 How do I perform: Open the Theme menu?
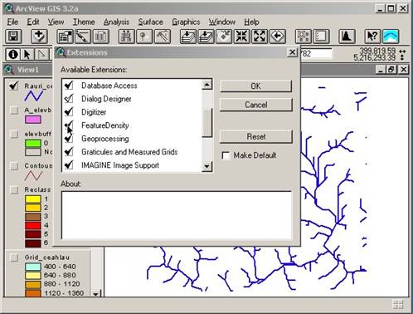tap(84, 22)
